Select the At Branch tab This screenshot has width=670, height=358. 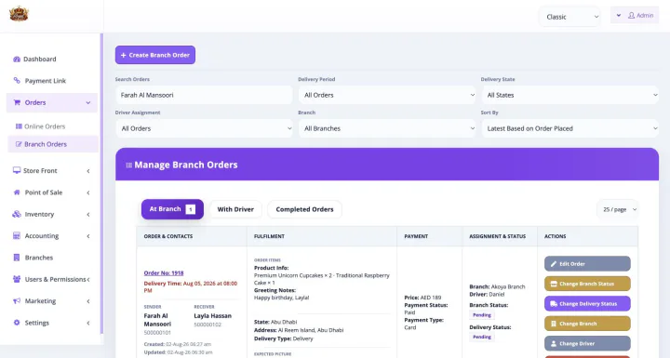point(172,209)
